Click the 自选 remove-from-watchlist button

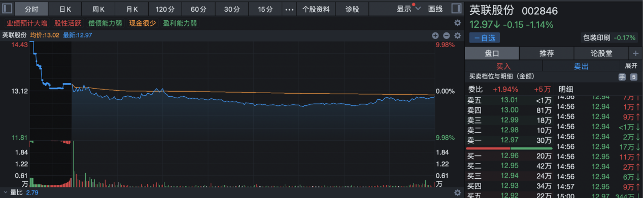484,37
